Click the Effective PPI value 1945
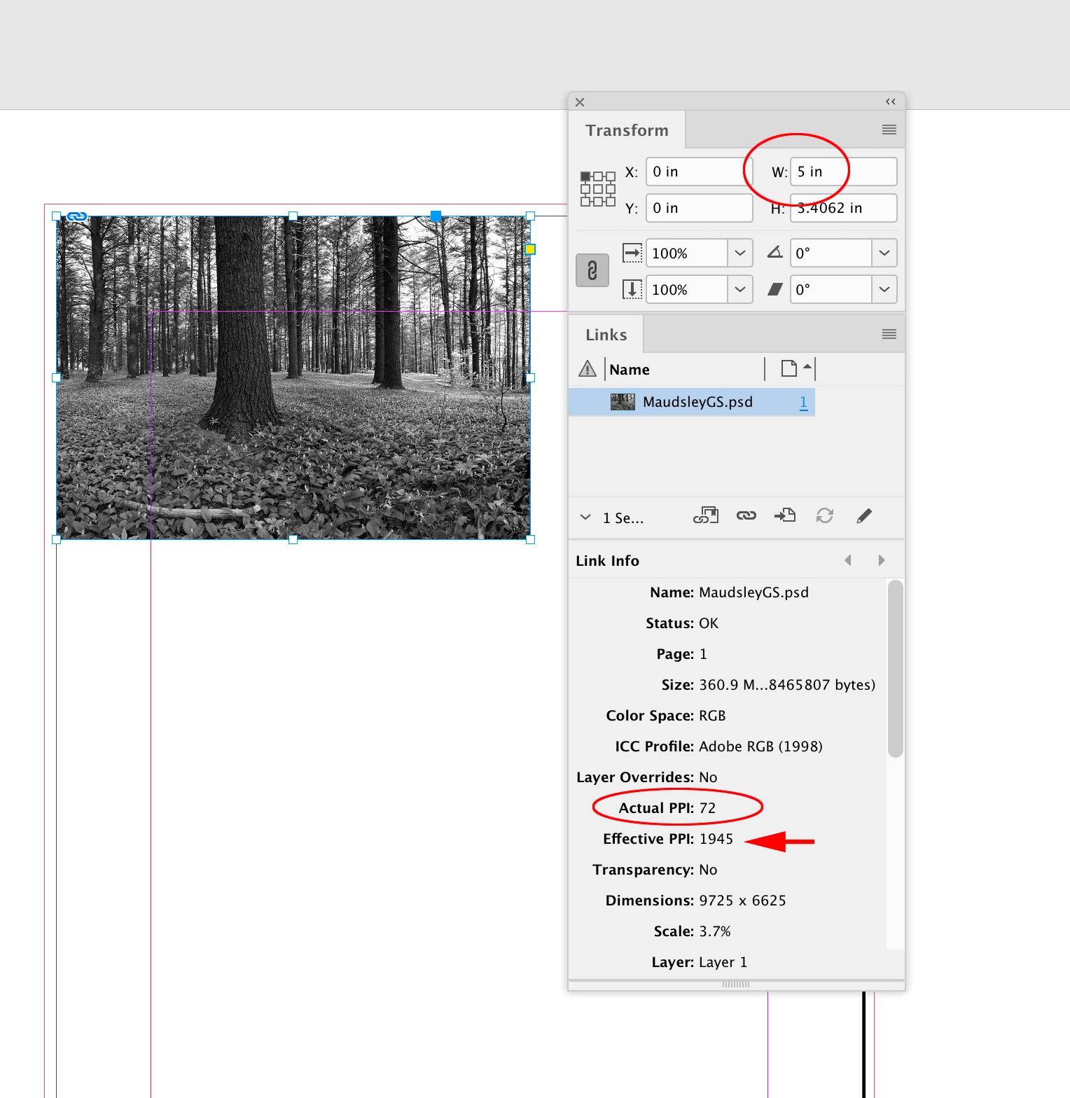 pyautogui.click(x=716, y=839)
